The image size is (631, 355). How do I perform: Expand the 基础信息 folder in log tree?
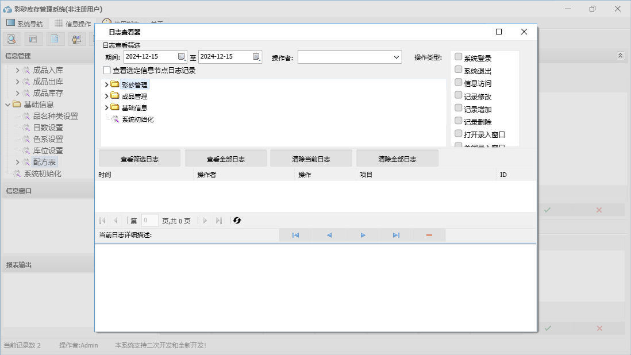(106, 107)
